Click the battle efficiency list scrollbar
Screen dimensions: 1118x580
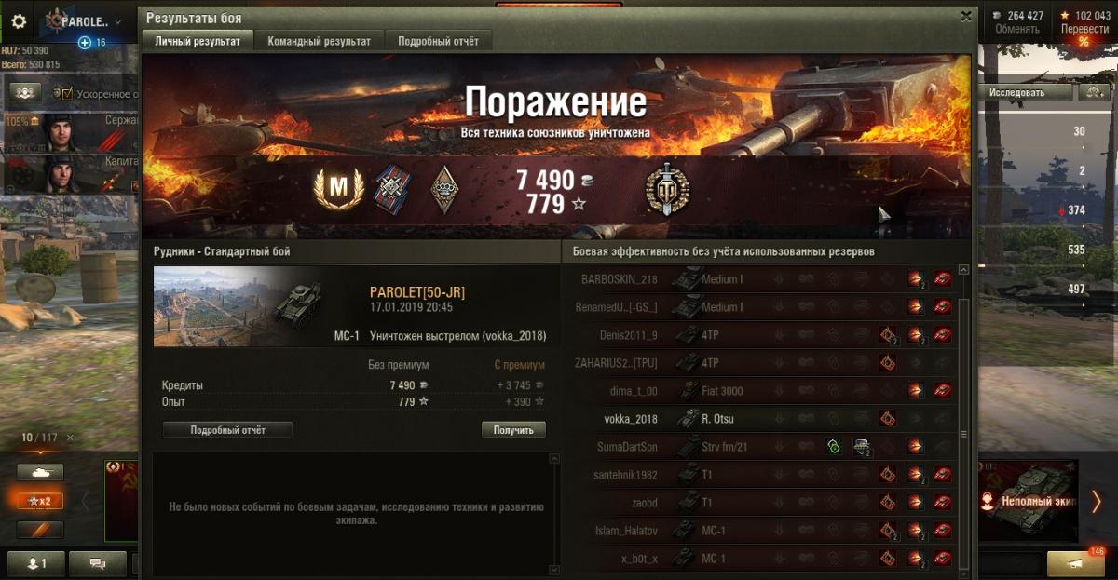963,419
